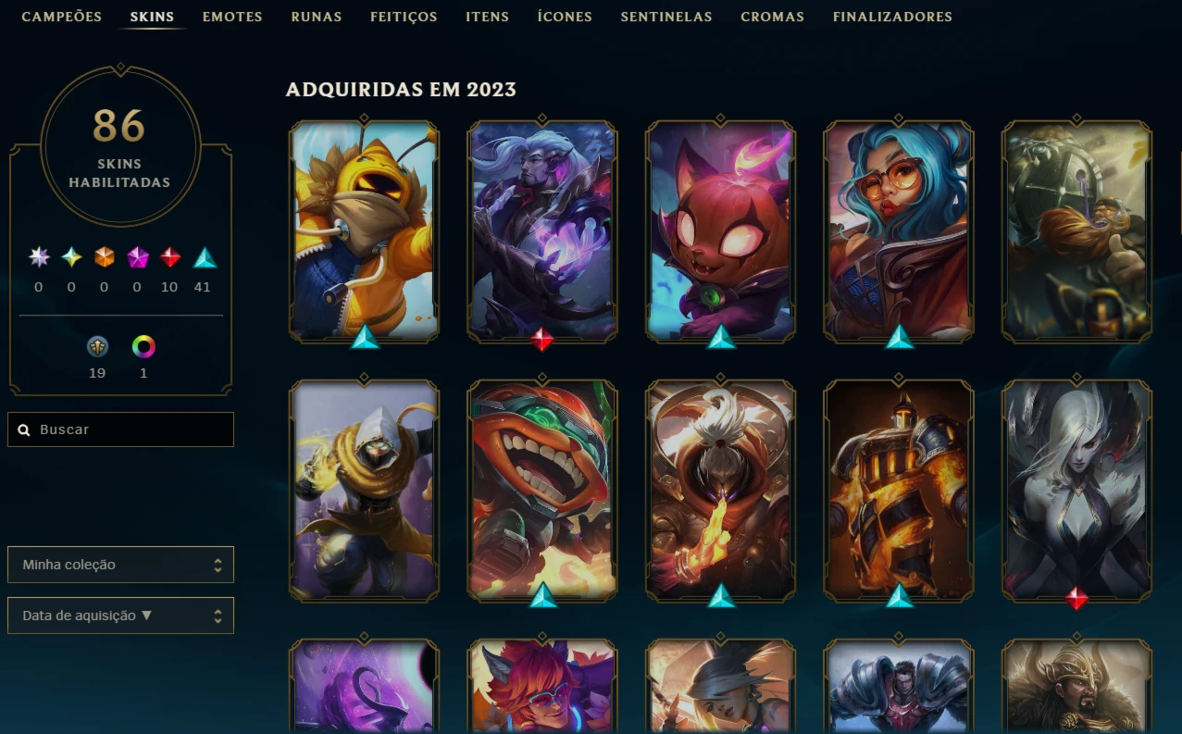The image size is (1182, 734).
Task: Select the yellow bee hoodie skin card
Action: 365,231
